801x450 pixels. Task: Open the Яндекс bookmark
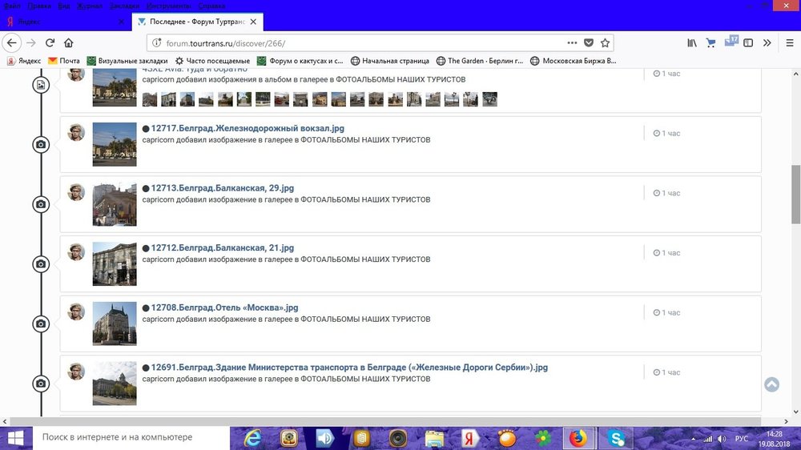click(24, 61)
